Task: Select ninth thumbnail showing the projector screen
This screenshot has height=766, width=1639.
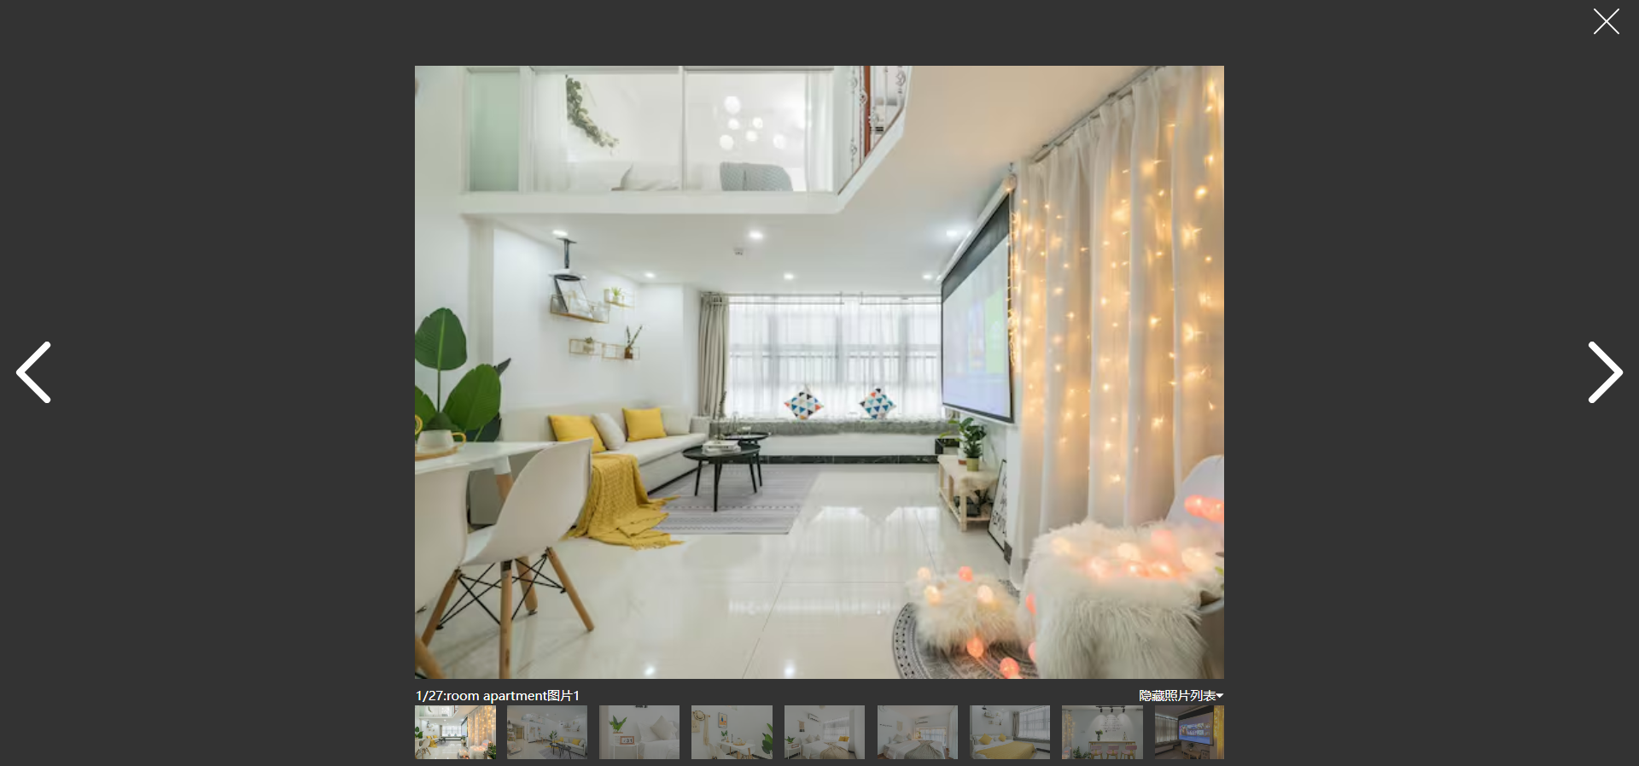Action: 1189,732
